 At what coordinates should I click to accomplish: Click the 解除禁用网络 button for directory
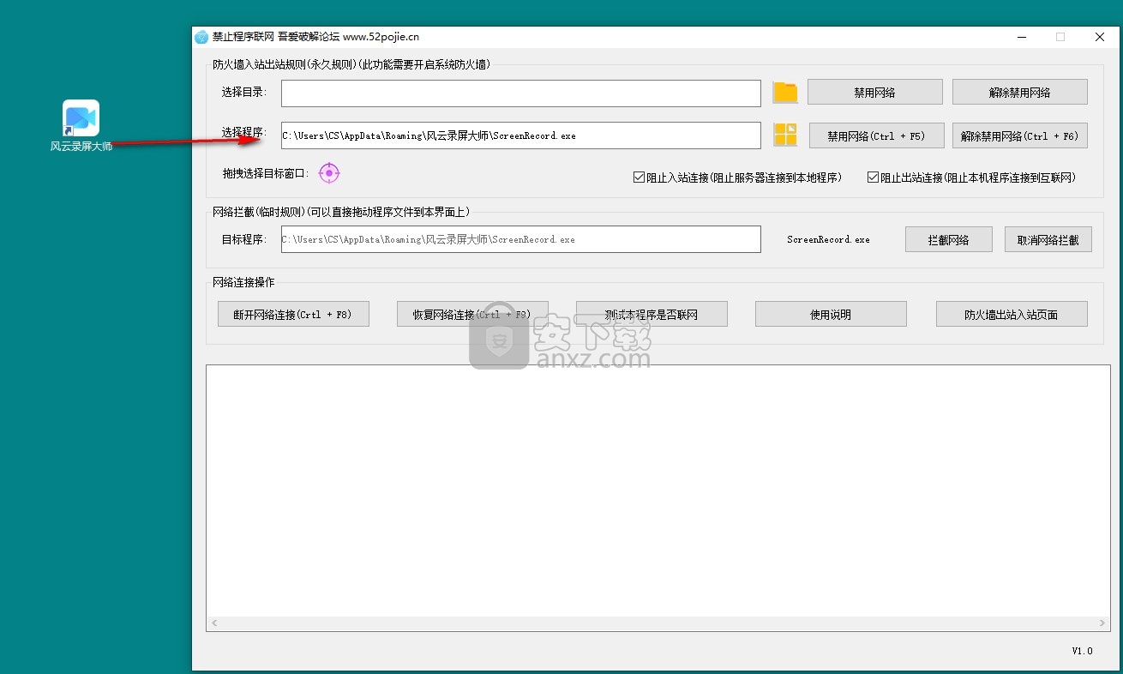coord(1020,93)
